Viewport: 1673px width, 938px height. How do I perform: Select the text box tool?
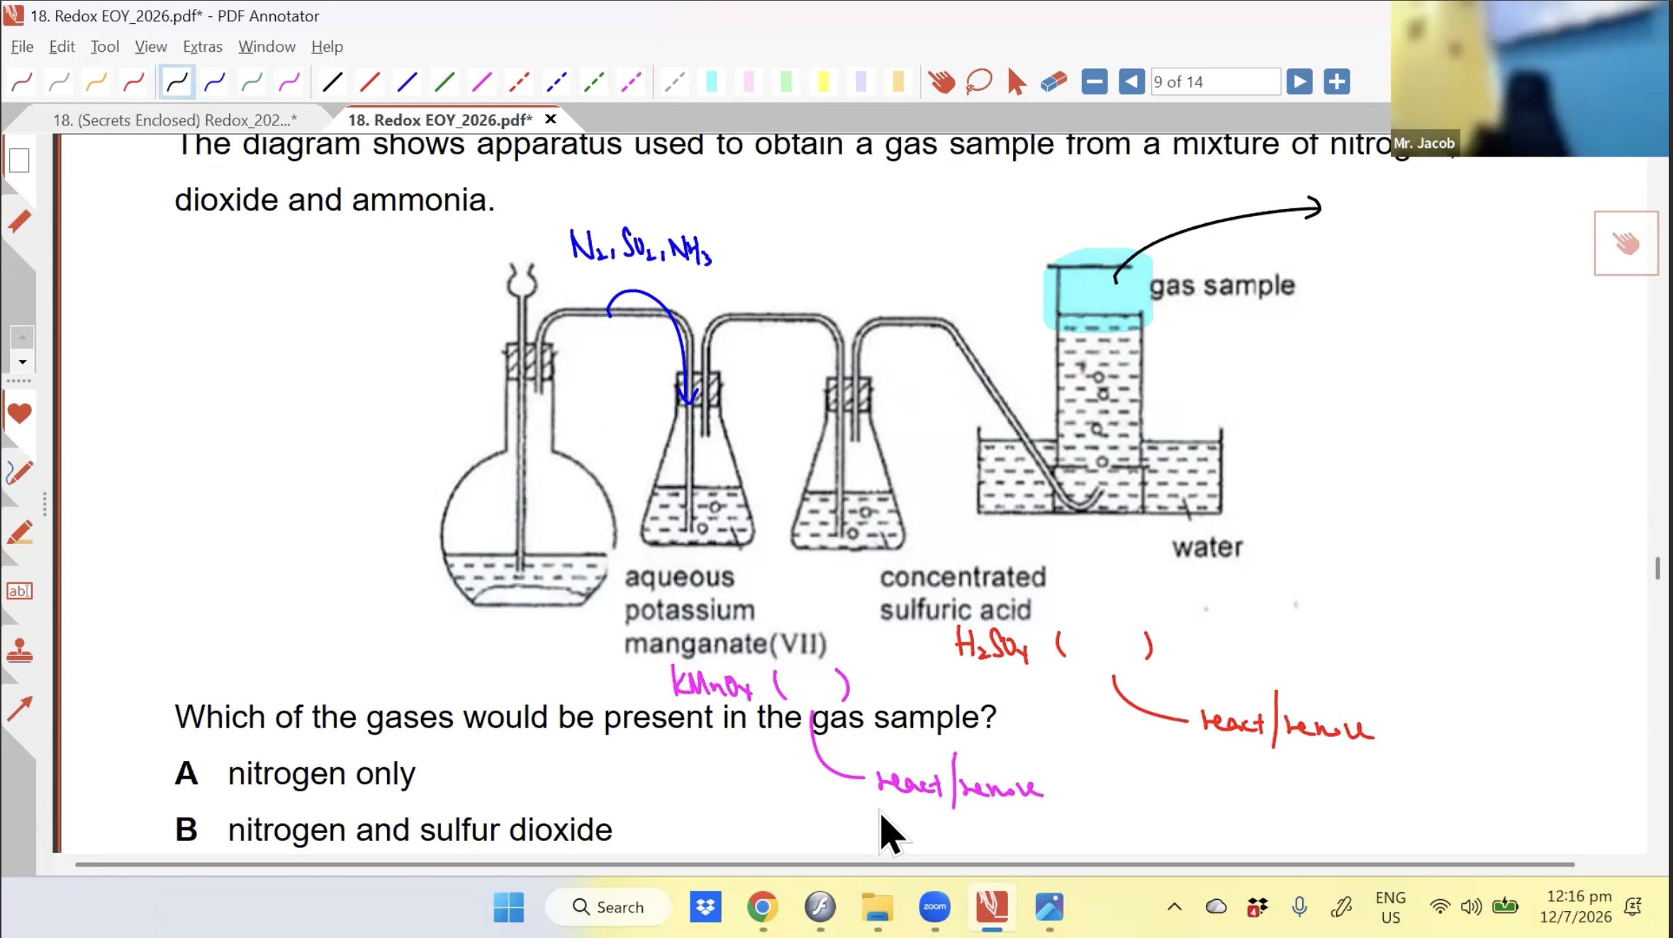pos(19,591)
